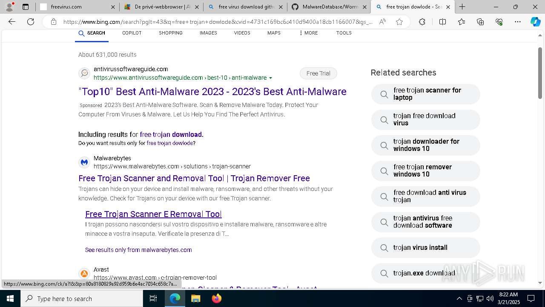The width and height of the screenshot is (545, 307).
Task: Select the COPILOT search tab
Action: pos(132,33)
